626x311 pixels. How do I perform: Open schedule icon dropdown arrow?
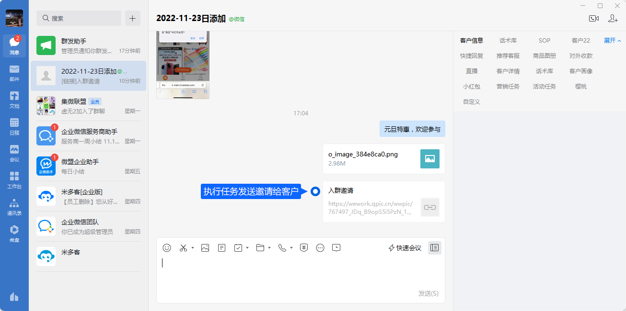(x=247, y=248)
